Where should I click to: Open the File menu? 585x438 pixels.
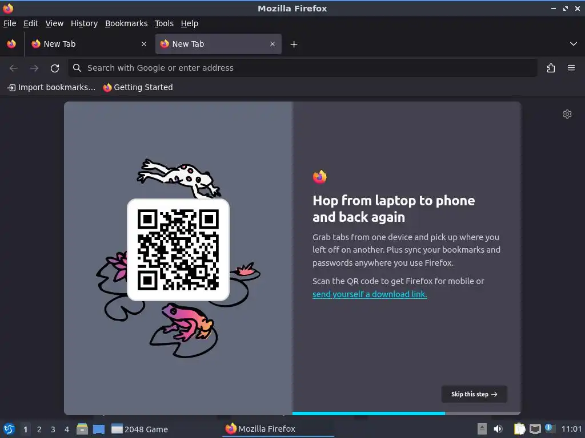point(10,23)
